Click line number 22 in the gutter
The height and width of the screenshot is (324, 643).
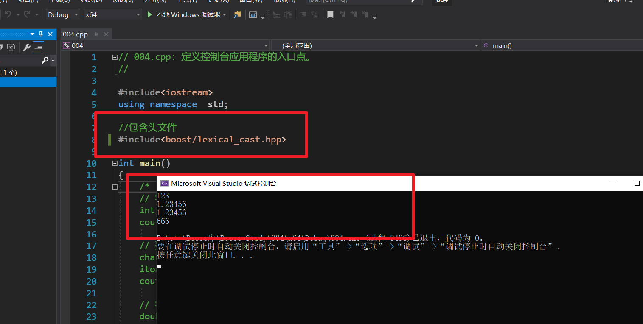[91, 305]
